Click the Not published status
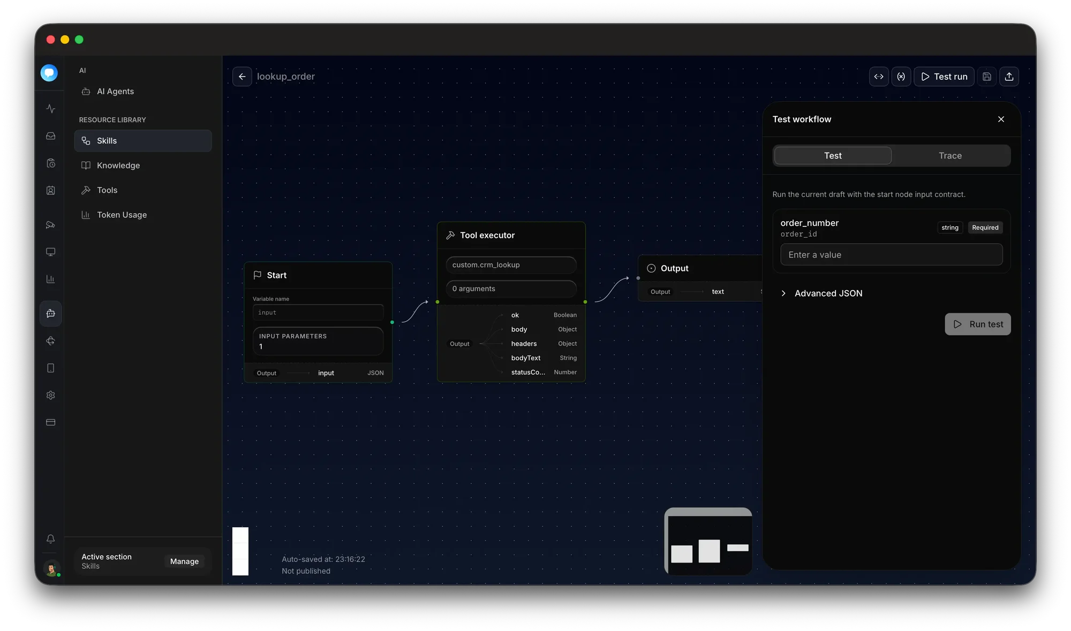1071x631 pixels. pos(306,571)
